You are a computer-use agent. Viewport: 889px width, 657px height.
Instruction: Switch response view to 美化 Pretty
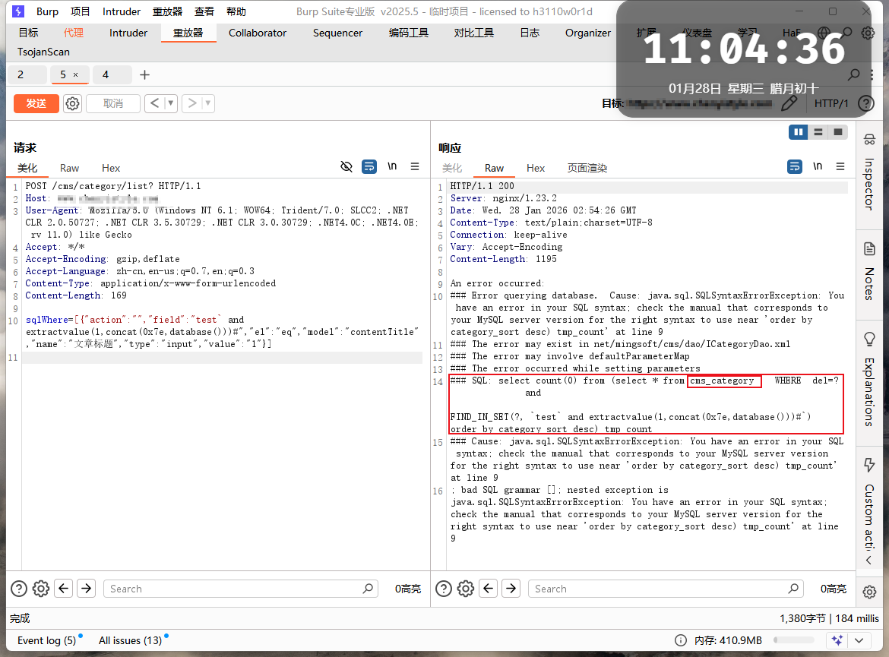pos(452,169)
